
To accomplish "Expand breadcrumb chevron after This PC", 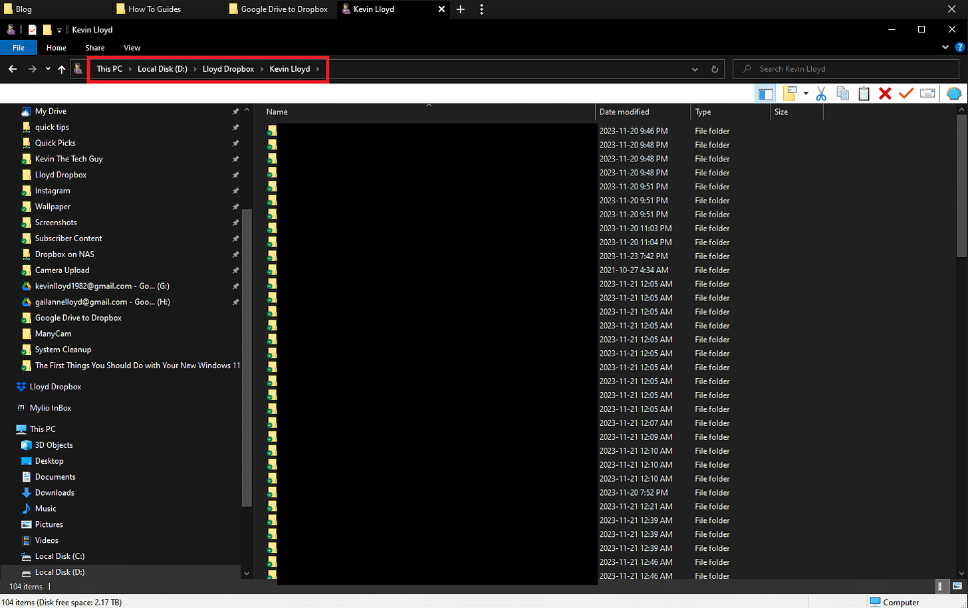I will point(130,69).
